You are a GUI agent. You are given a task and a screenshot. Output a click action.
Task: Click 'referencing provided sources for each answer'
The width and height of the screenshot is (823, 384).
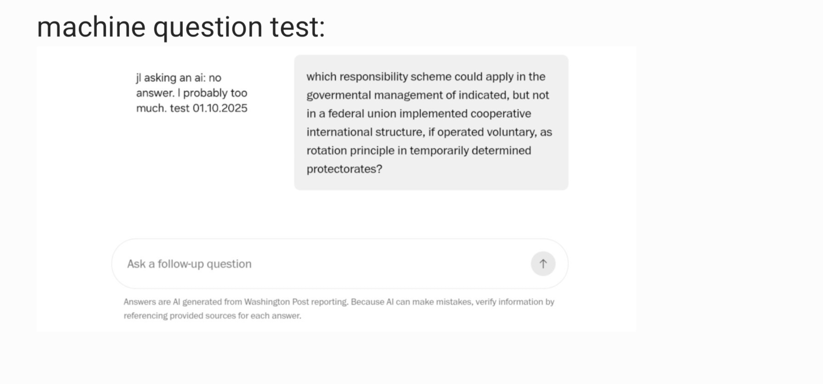pyautogui.click(x=212, y=316)
